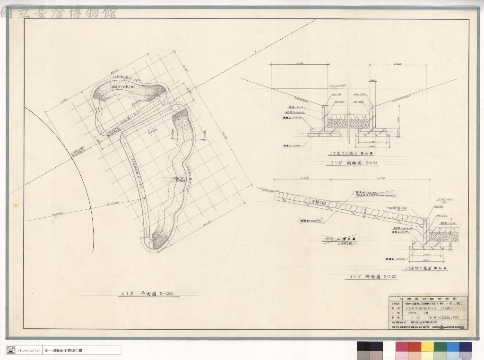The width and height of the screenshot is (484, 360).
Task: Select the dark blue calibration swatch
Action: [466, 347]
